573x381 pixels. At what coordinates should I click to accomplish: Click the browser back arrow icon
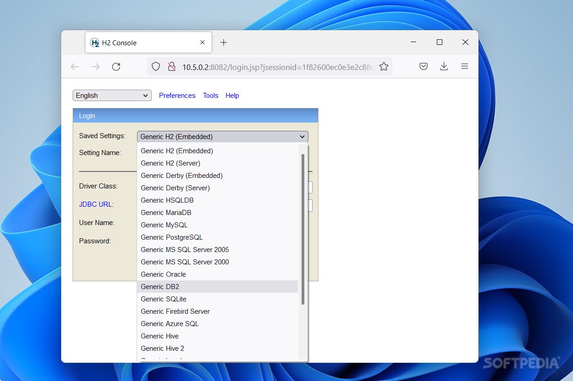[x=75, y=67]
